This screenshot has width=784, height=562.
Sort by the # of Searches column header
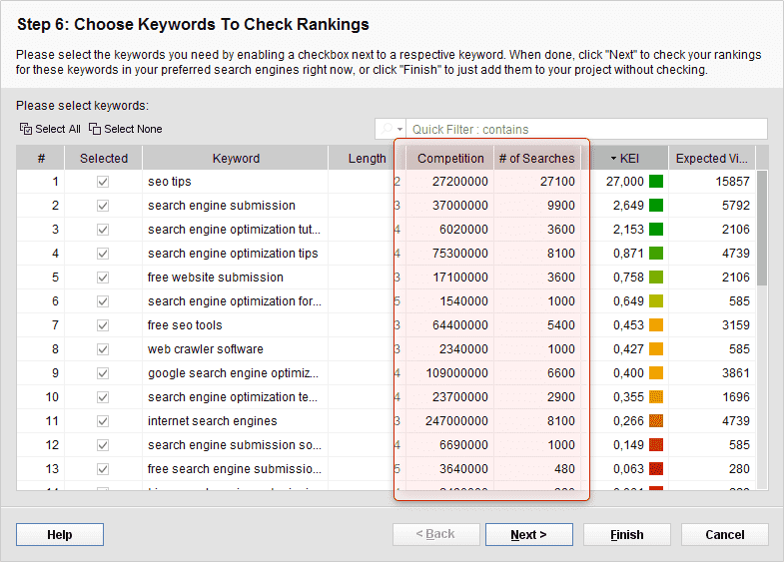point(536,158)
